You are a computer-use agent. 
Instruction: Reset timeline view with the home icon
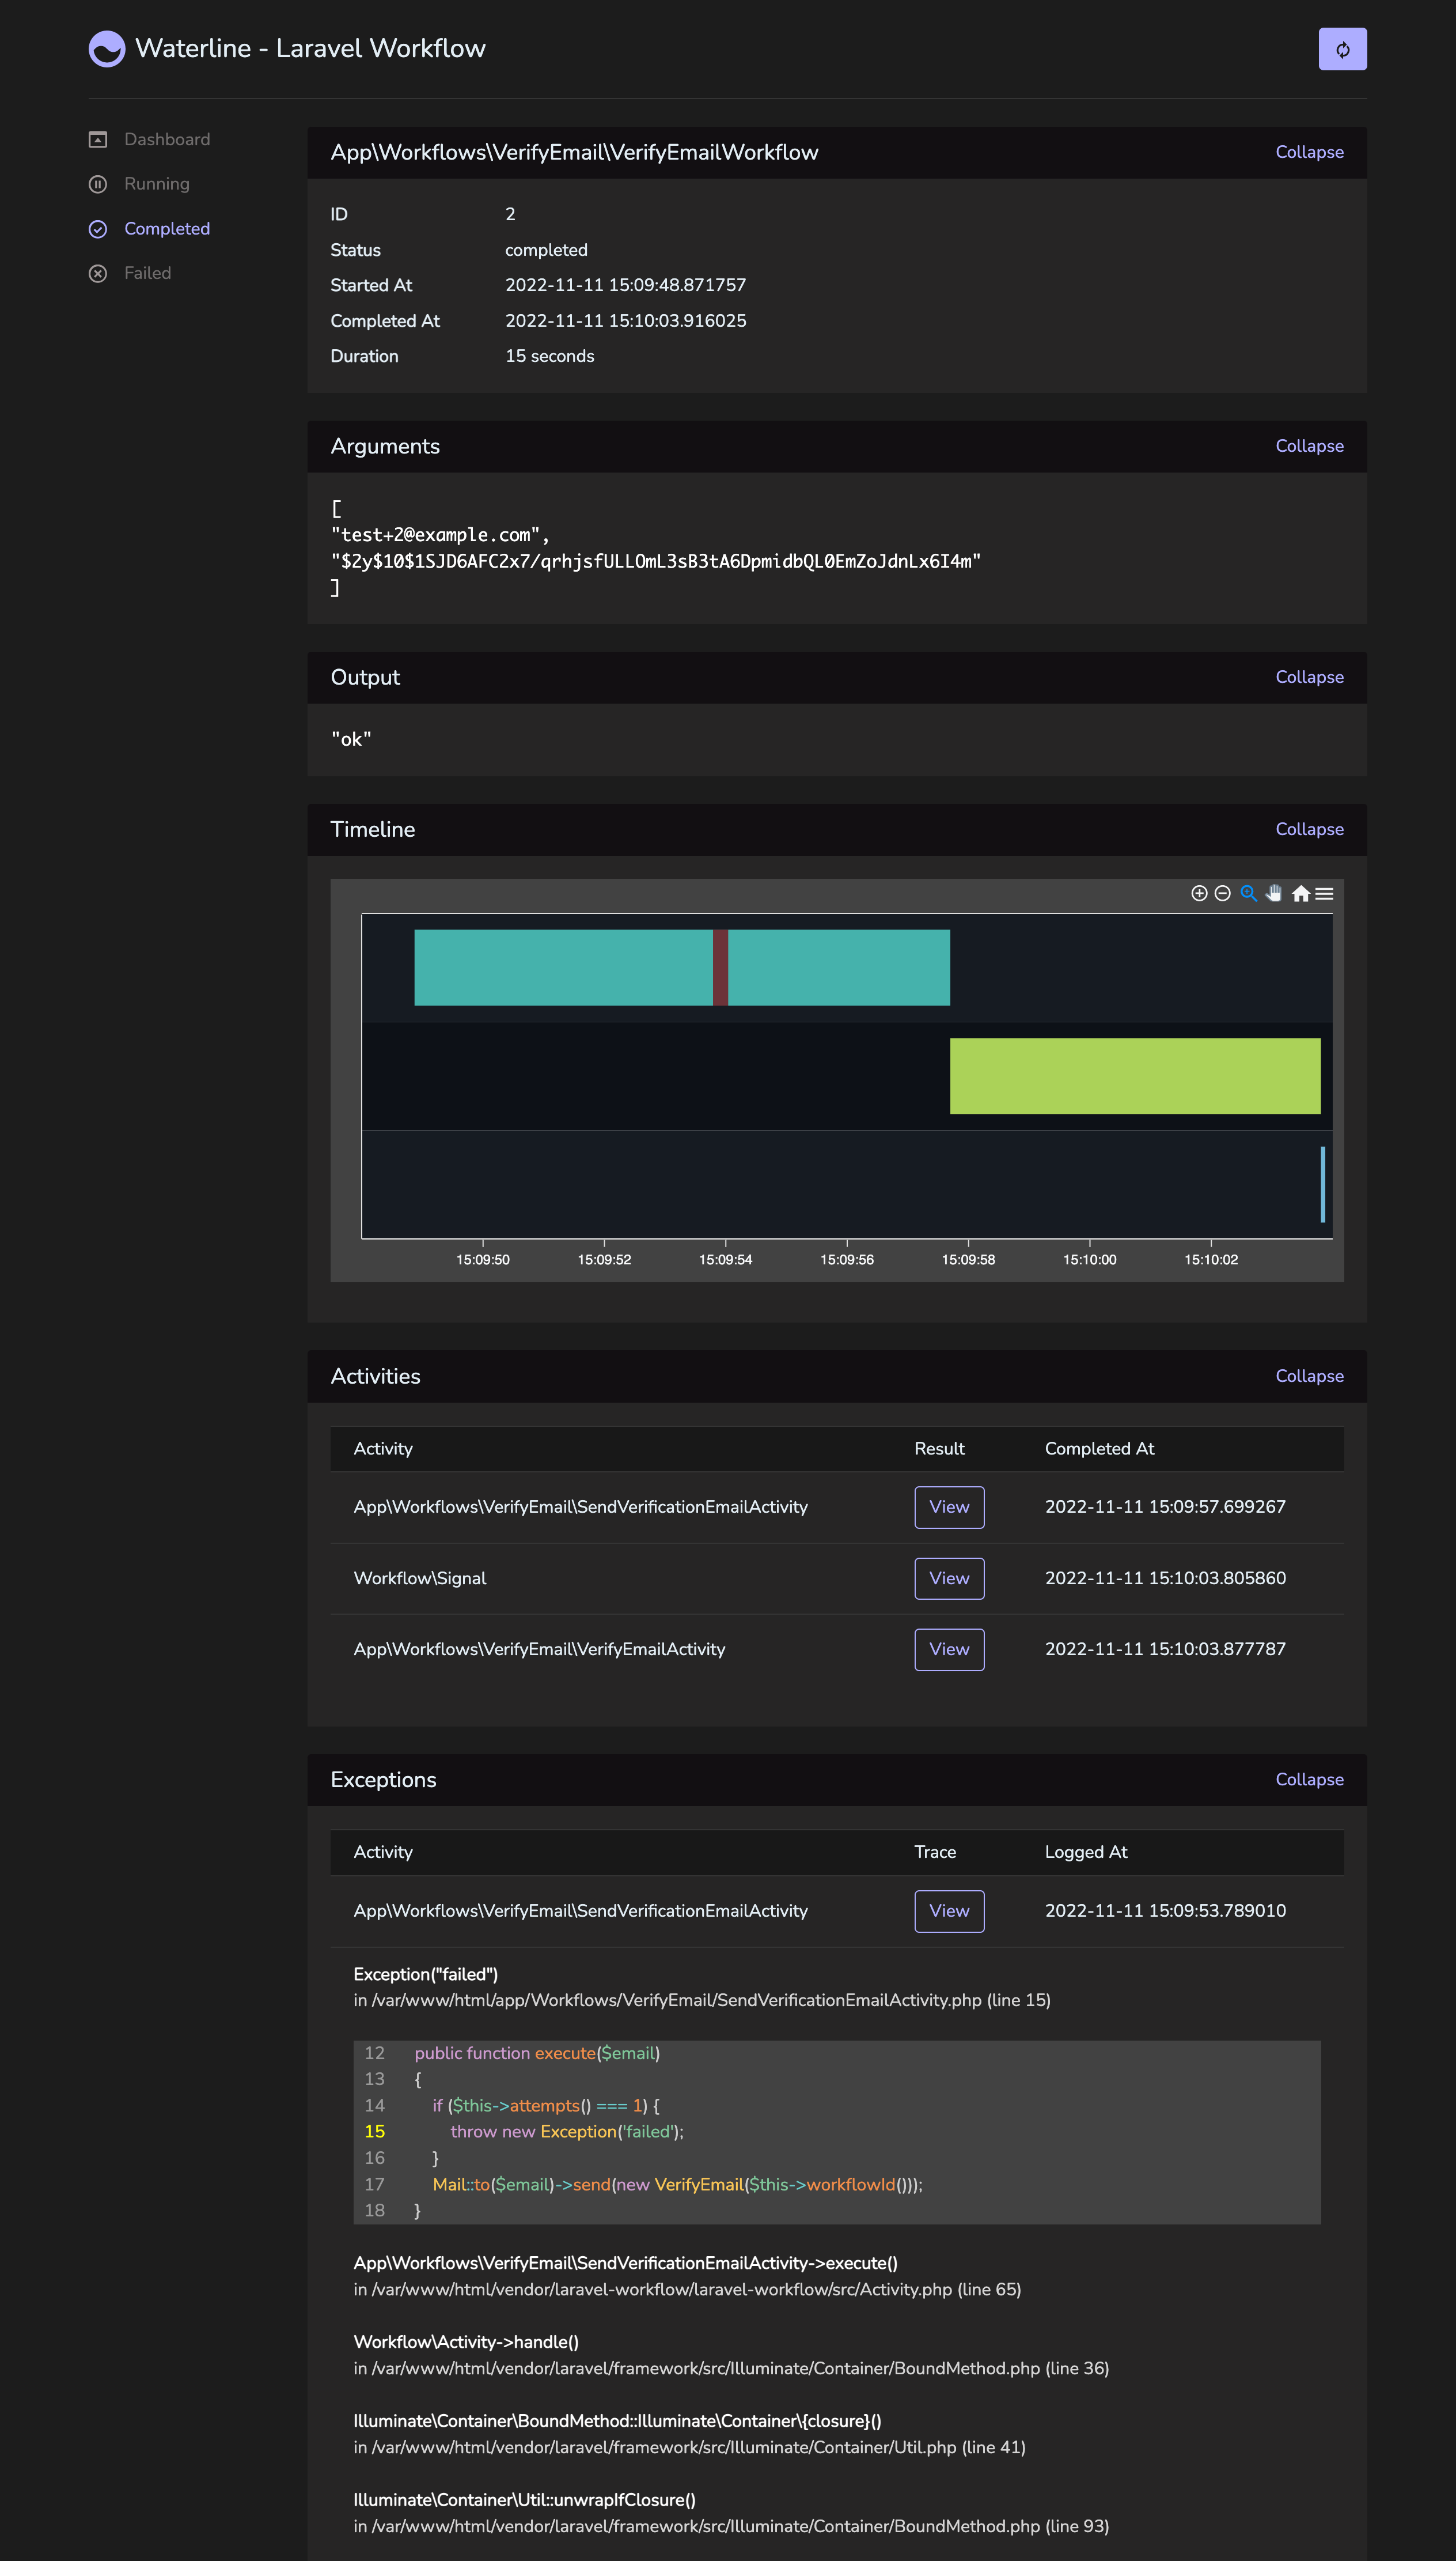click(x=1300, y=893)
